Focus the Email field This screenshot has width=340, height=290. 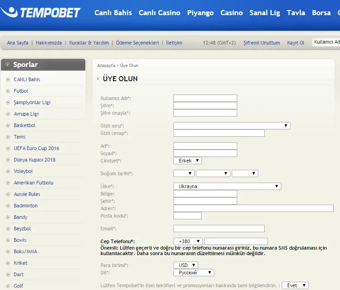(219, 229)
